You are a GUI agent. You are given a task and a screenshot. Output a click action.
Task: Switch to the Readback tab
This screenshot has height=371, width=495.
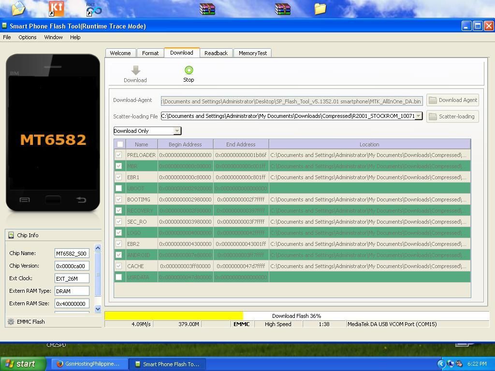(x=216, y=53)
